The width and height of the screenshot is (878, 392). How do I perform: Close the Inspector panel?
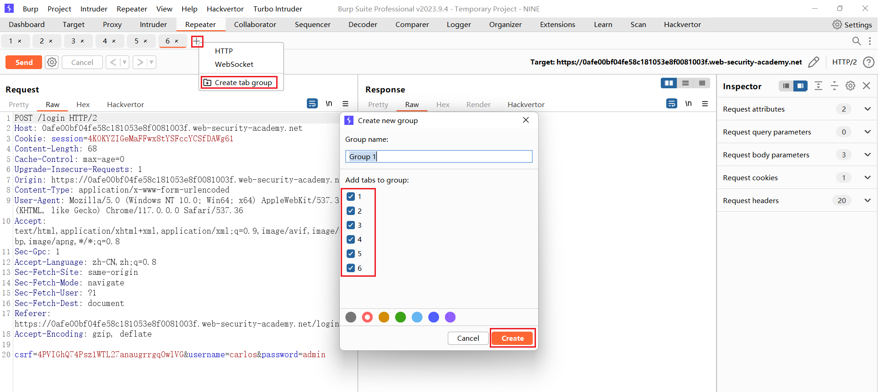point(866,86)
